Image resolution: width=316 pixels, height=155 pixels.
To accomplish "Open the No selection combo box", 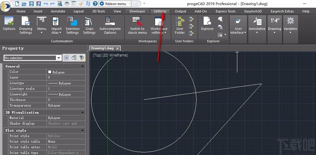I will [x=33, y=58].
